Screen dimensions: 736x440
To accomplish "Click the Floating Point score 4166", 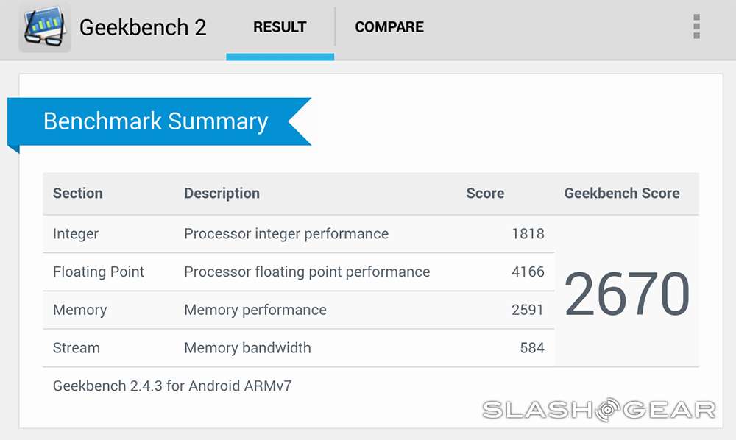I will [x=528, y=272].
